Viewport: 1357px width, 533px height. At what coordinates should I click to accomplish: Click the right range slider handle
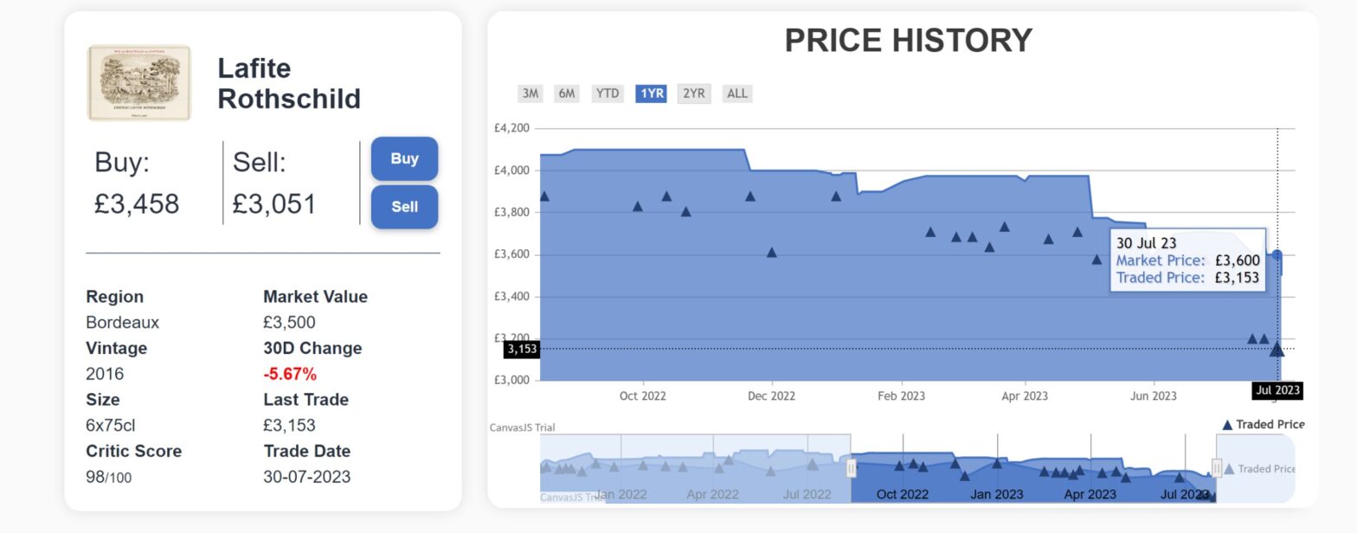[1216, 468]
